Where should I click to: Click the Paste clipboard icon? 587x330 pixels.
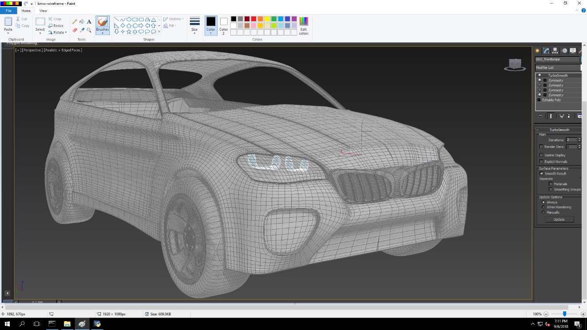click(x=8, y=21)
